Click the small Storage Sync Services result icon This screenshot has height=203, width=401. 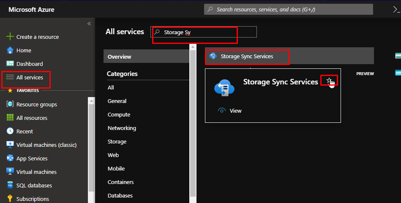pos(213,56)
